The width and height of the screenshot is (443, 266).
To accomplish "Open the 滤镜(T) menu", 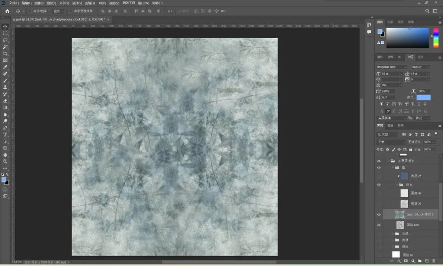I will click(x=90, y=3).
